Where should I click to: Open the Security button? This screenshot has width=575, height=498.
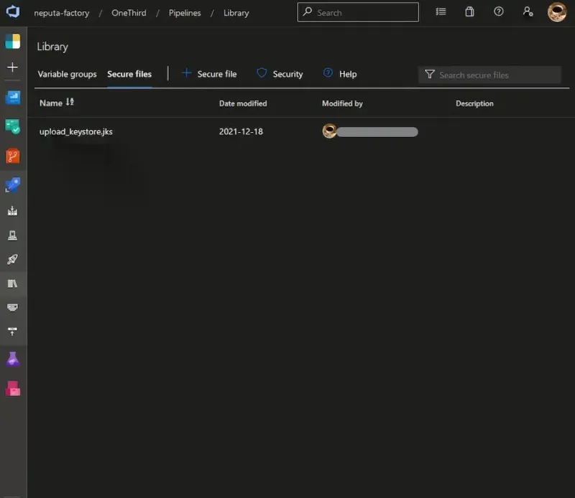pos(280,74)
